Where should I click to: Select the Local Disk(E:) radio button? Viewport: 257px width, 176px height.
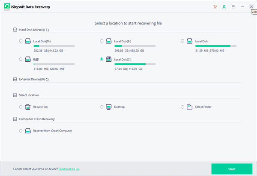102,41
